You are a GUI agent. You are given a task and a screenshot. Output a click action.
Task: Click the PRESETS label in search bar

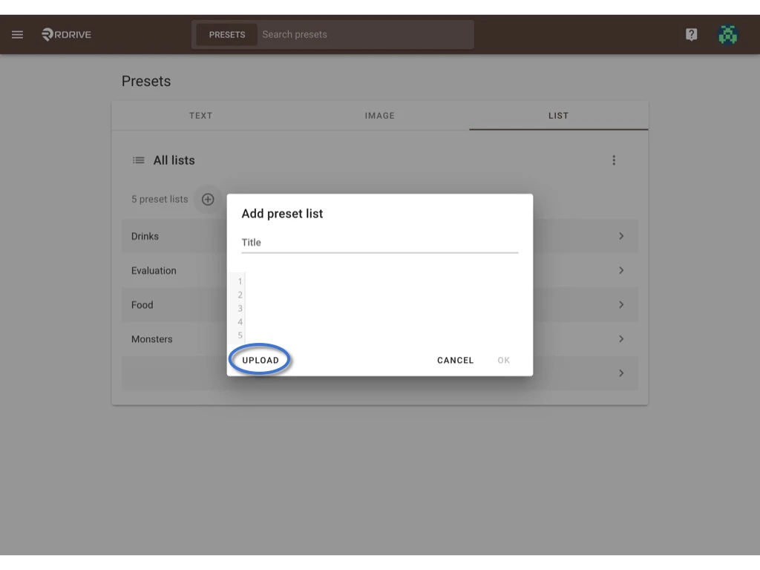point(226,34)
